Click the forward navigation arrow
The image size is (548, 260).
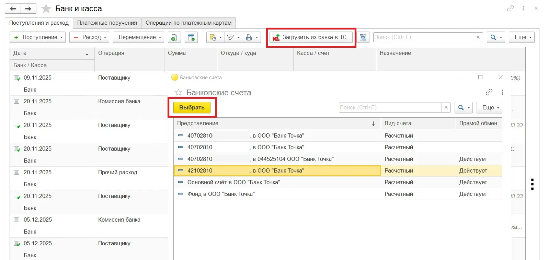(x=28, y=9)
